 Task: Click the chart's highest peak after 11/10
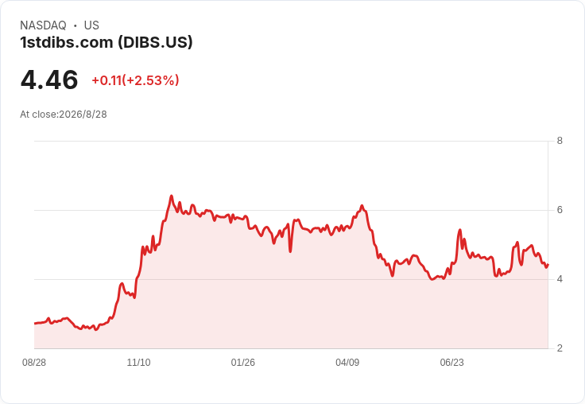tap(171, 196)
